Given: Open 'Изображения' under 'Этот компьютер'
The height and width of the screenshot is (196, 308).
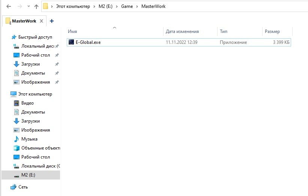Looking at the screenshot, I should pos(35,130).
